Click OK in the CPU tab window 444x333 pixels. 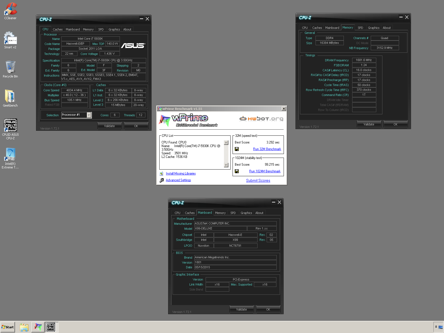[x=136, y=126]
